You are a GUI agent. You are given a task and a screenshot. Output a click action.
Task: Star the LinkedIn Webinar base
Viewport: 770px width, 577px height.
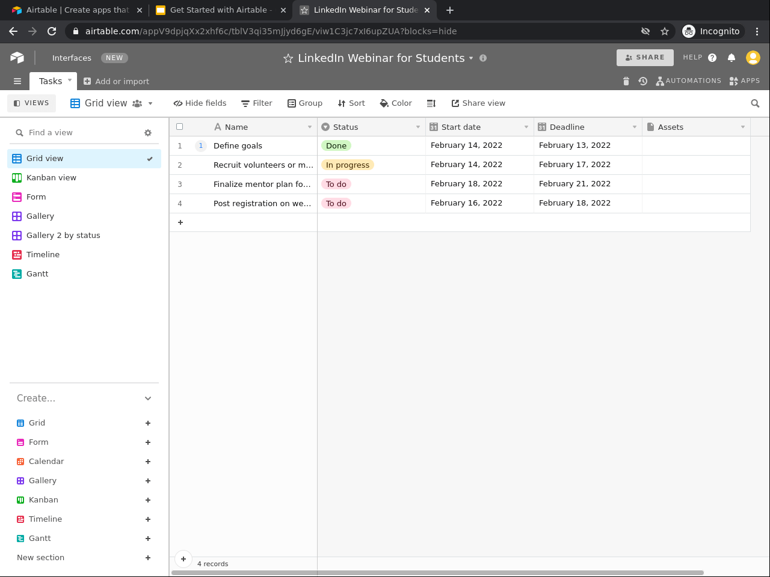[x=288, y=58]
